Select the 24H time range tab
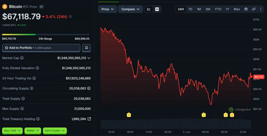267x136 pixels. tap(181, 9)
